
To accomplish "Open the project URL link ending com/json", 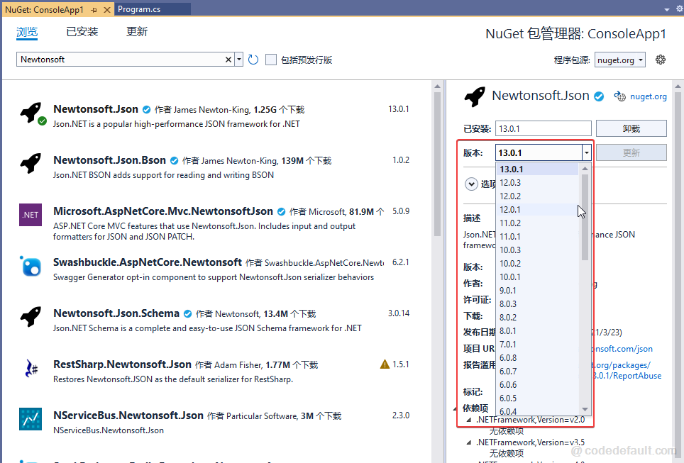I will (x=622, y=349).
